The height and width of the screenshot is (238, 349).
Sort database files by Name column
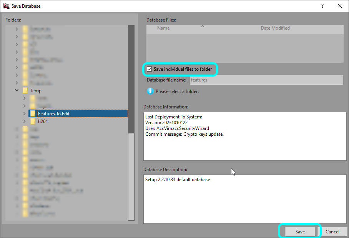(163, 28)
